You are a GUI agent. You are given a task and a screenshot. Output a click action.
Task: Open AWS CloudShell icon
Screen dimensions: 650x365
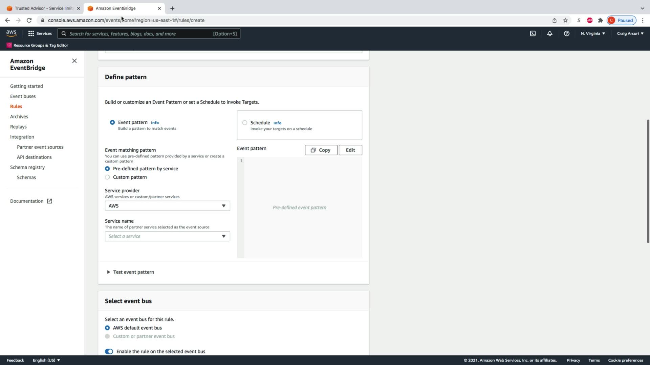coord(533,33)
